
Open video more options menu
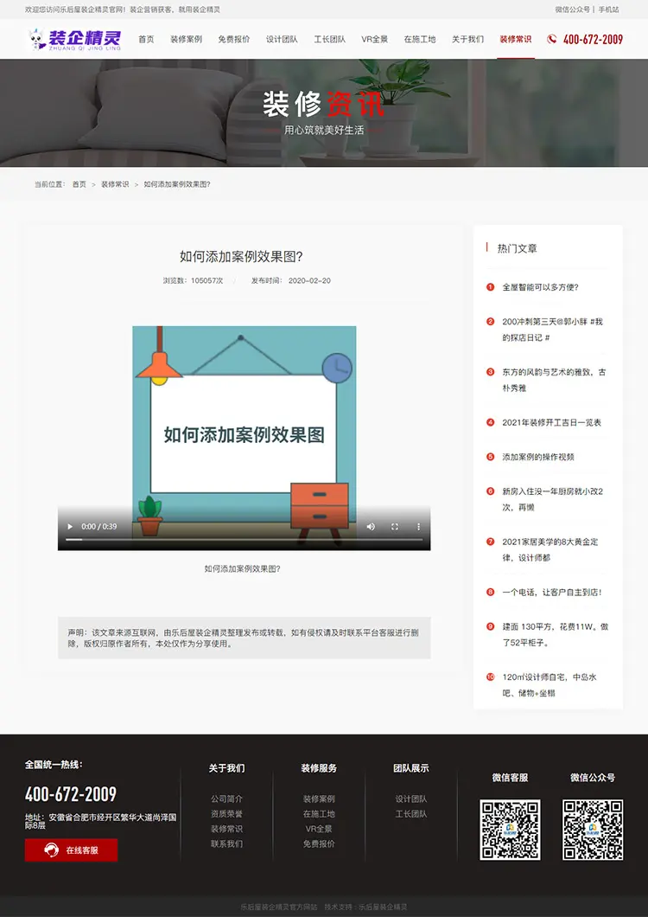pos(418,526)
